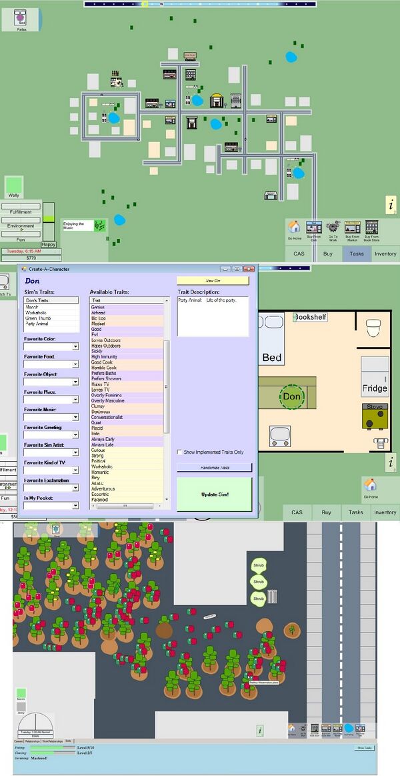Open the Inventory tab on map view
400x776 pixels.
[x=385, y=254]
